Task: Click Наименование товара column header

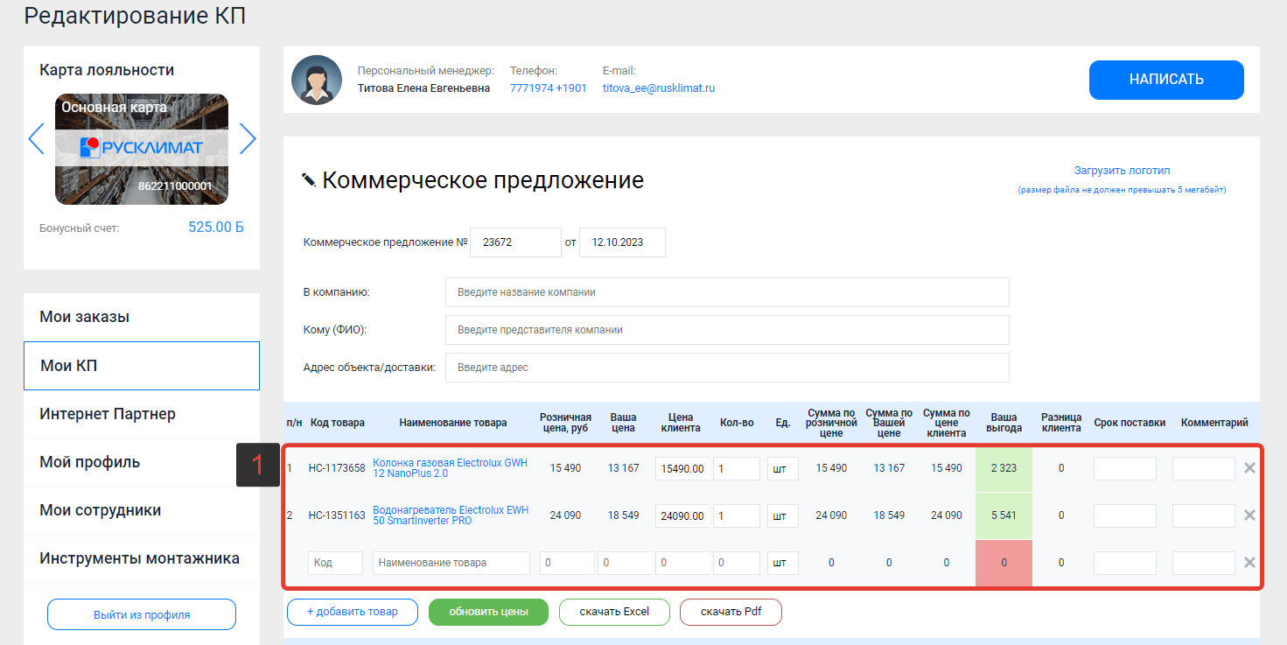Action: click(x=452, y=423)
